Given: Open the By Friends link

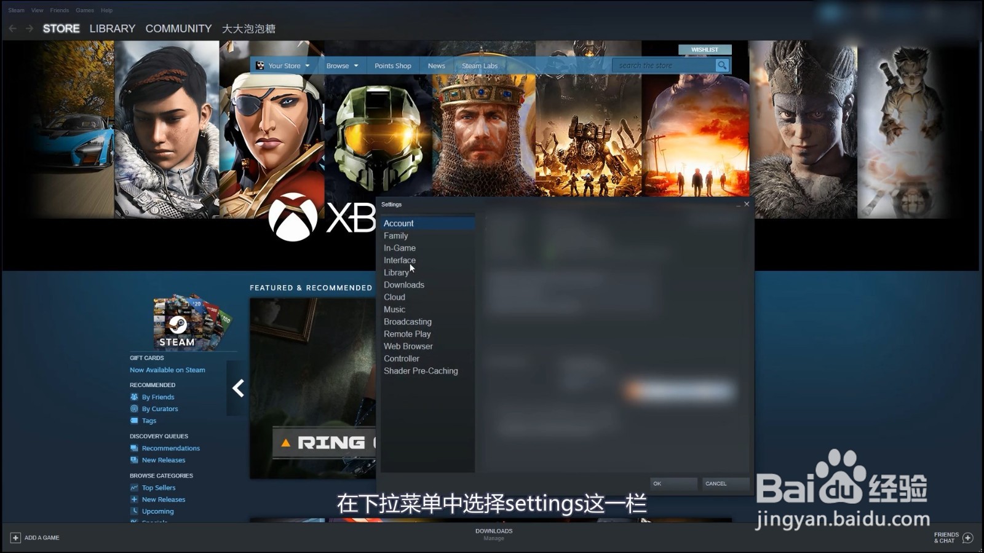Looking at the screenshot, I should click(x=158, y=397).
